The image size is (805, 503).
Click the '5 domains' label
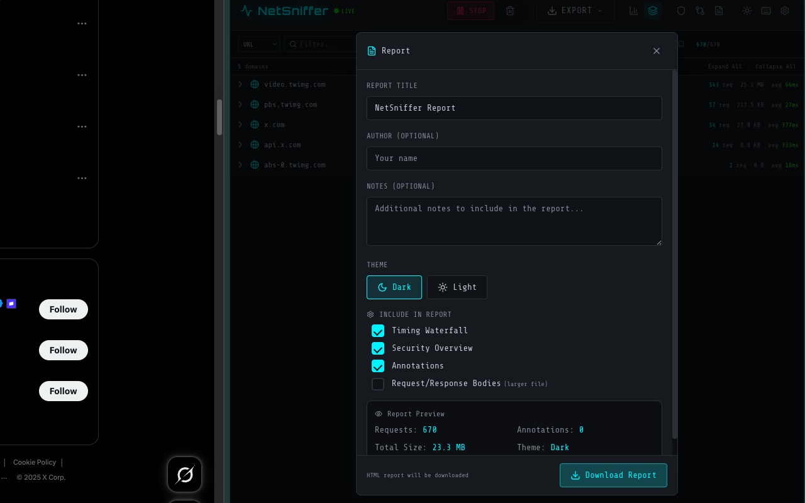(253, 67)
